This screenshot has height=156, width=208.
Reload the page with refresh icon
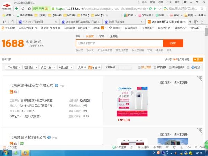pos(23,9)
